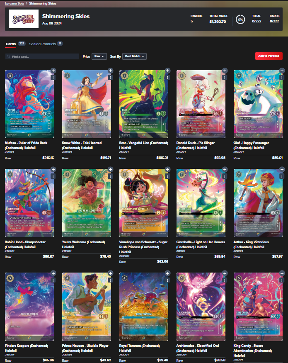
Task: Add Arthur - King Victorious with plus icon
Action: pyautogui.click(x=282, y=169)
